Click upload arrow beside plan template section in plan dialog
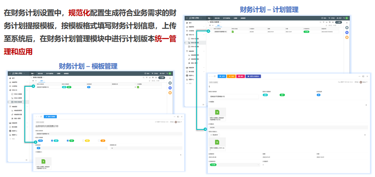The height and width of the screenshot is (177, 375). click(366, 105)
